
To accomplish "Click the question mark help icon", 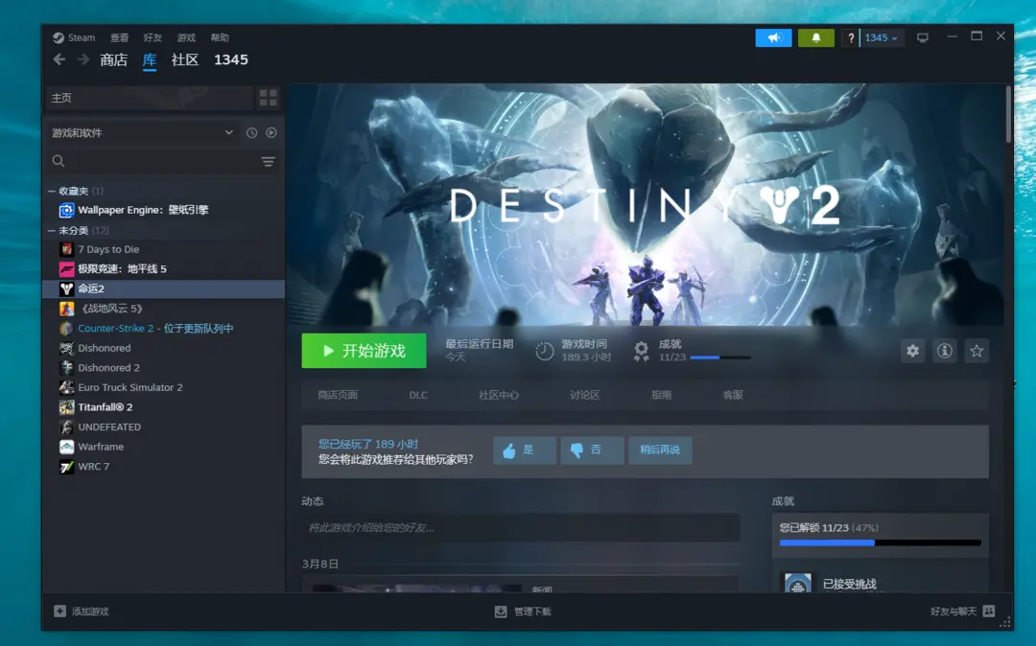I will [850, 37].
